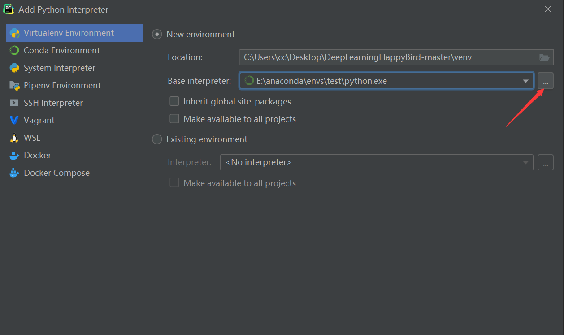The height and width of the screenshot is (335, 564).
Task: Select the New environment radio button
Action: (157, 34)
